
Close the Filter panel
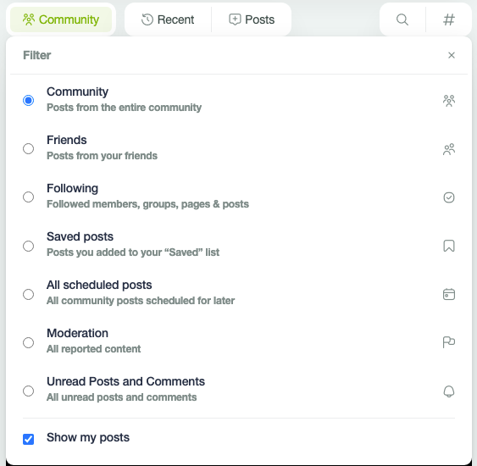[x=452, y=55]
